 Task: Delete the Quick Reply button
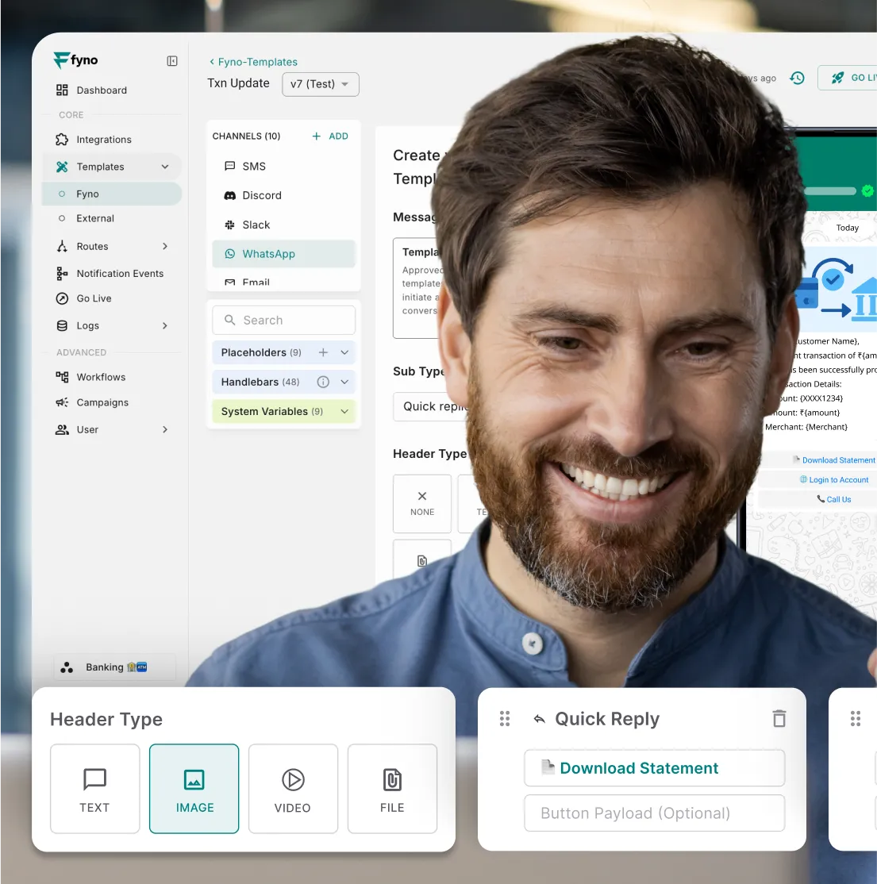779,719
